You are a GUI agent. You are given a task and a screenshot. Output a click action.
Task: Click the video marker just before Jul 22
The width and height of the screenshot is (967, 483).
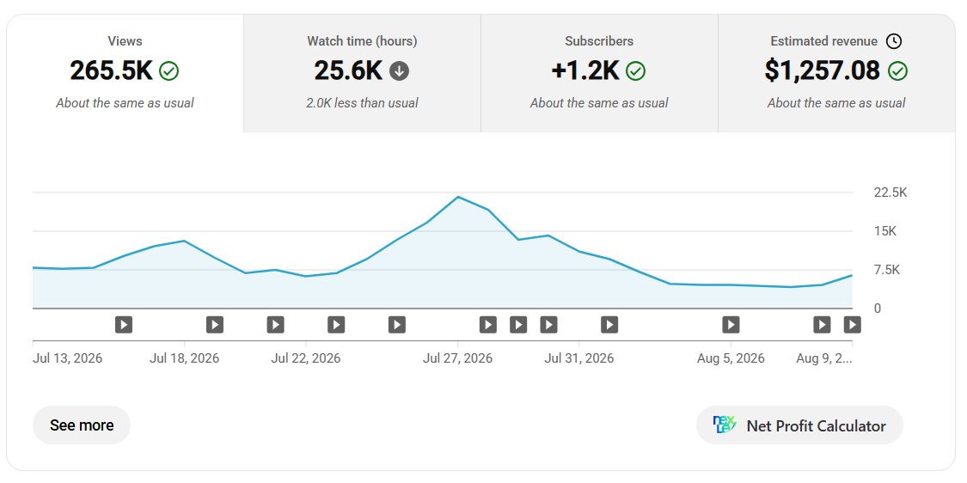coord(275,325)
